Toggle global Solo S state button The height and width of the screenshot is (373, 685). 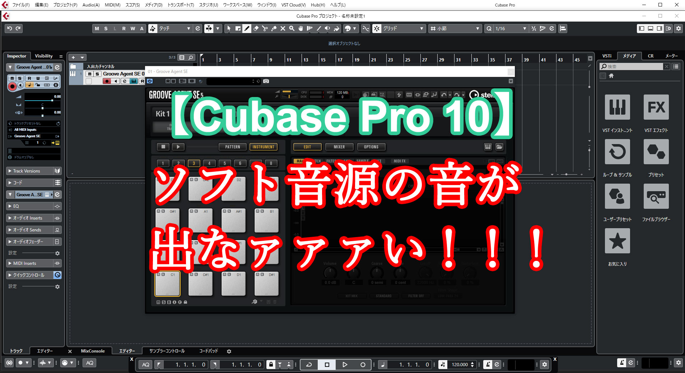[106, 28]
